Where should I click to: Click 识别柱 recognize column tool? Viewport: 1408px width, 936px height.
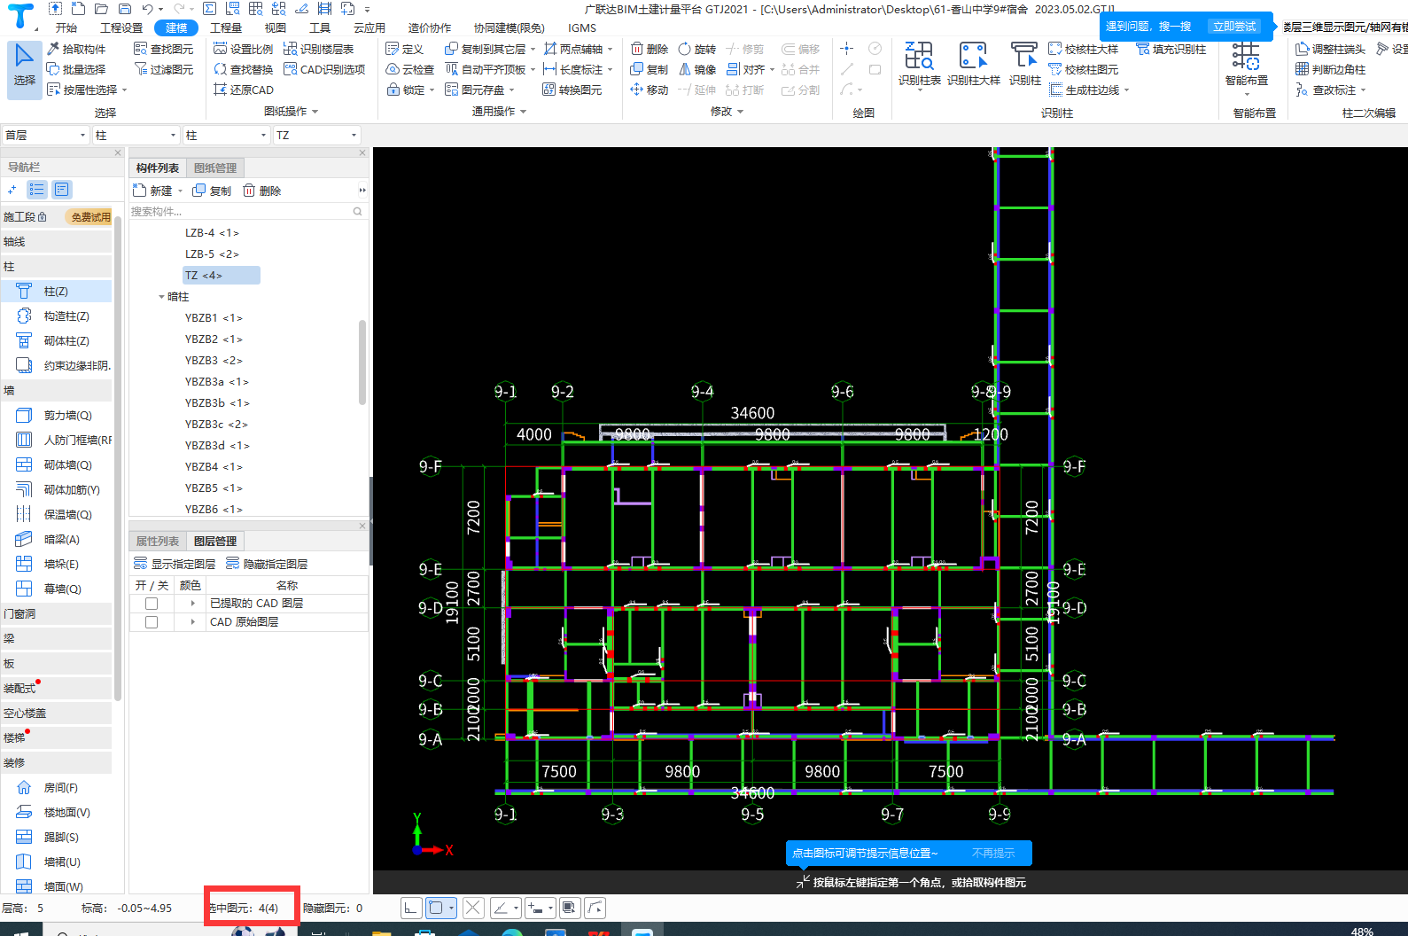click(1024, 64)
